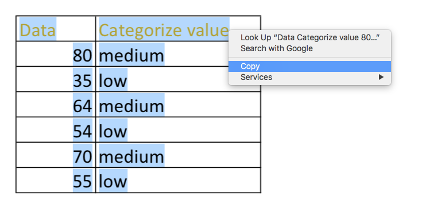Open the Look Up menu entry

[310, 37]
